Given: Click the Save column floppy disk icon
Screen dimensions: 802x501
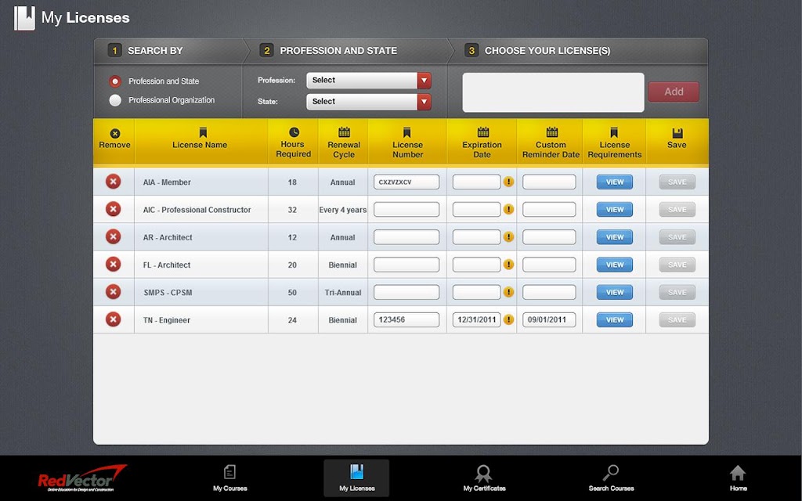Looking at the screenshot, I should [x=677, y=133].
